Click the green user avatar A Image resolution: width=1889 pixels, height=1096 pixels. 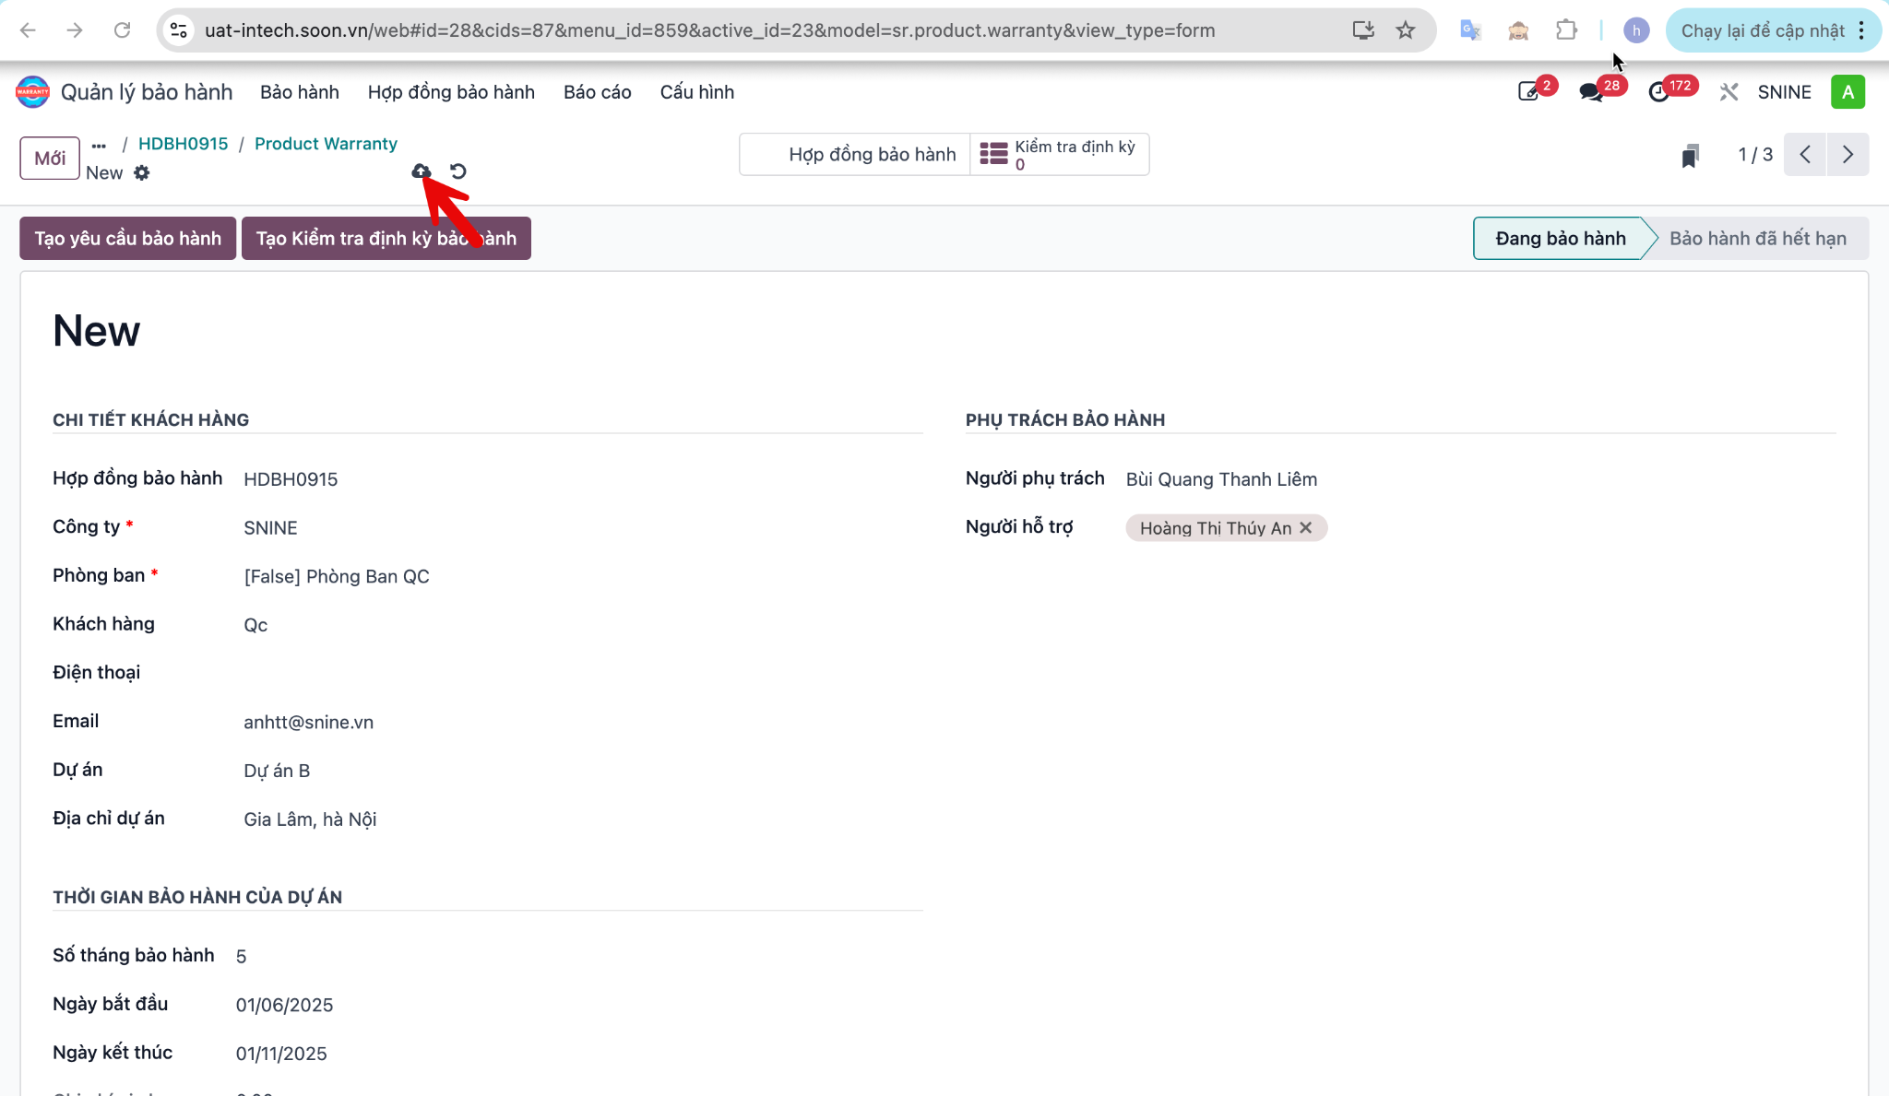[x=1847, y=92]
